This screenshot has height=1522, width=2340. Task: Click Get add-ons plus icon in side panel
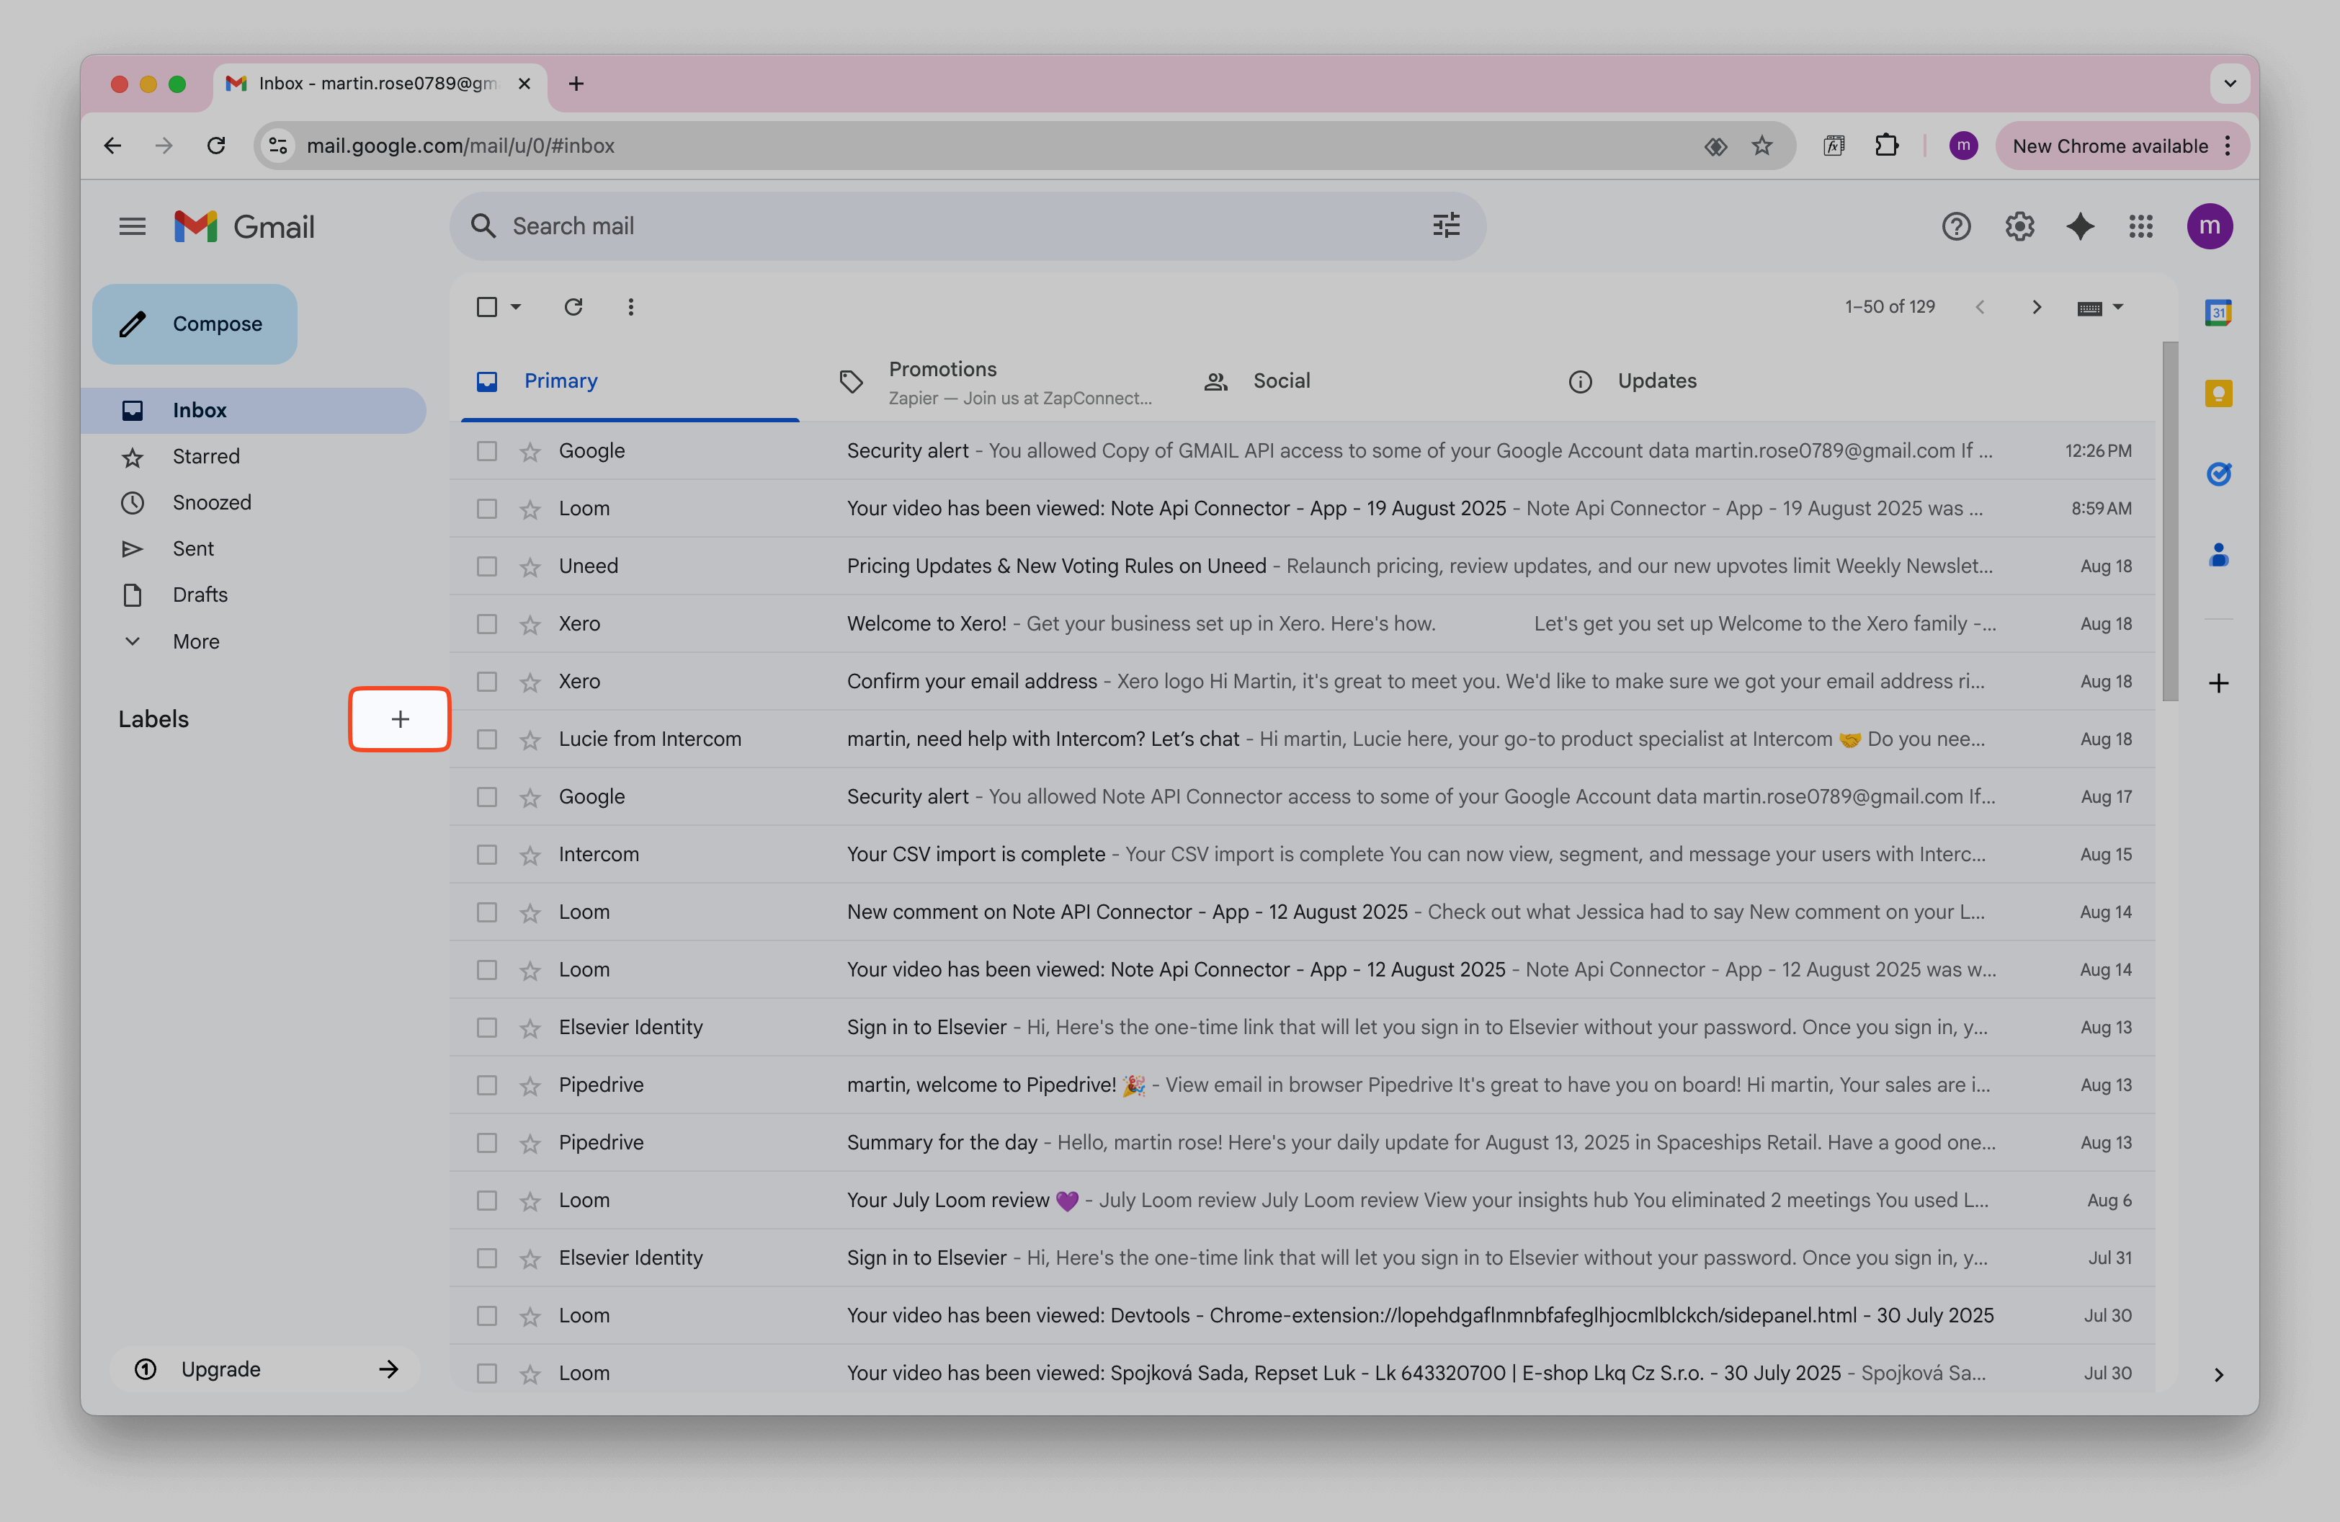tap(2217, 683)
